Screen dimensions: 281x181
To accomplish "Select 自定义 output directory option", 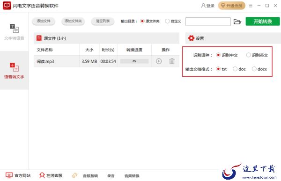I will click(x=173, y=22).
